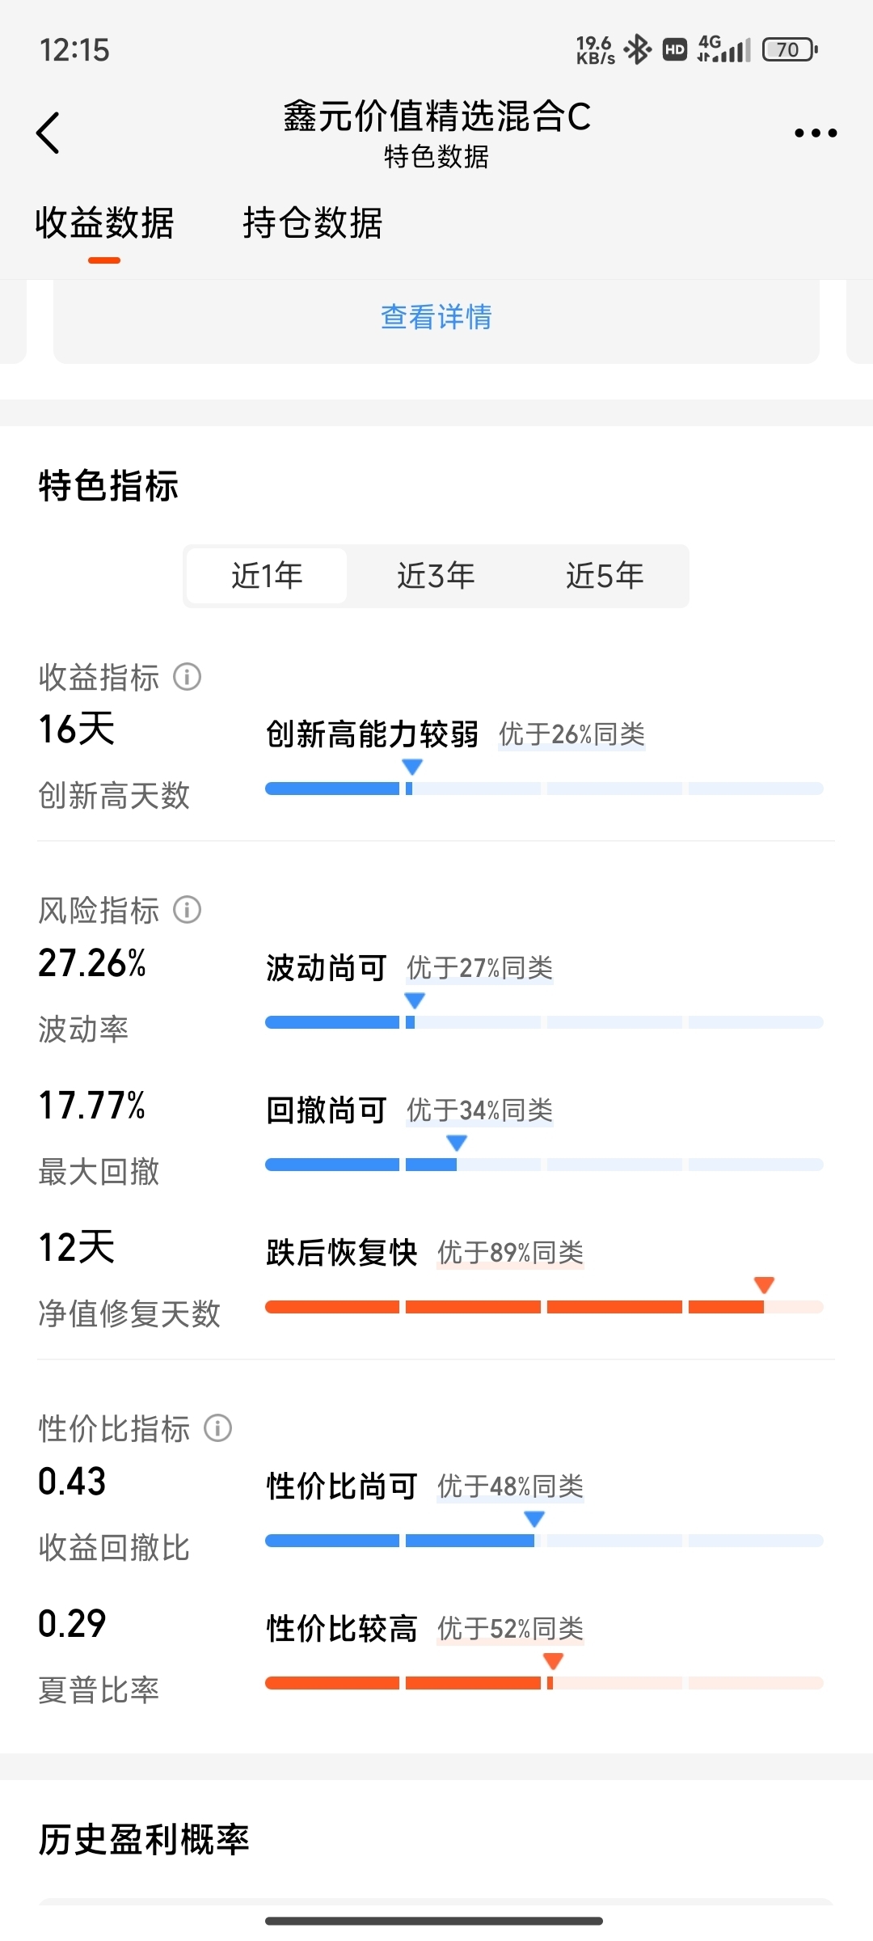Tap the battery indicator icon

(x=791, y=49)
